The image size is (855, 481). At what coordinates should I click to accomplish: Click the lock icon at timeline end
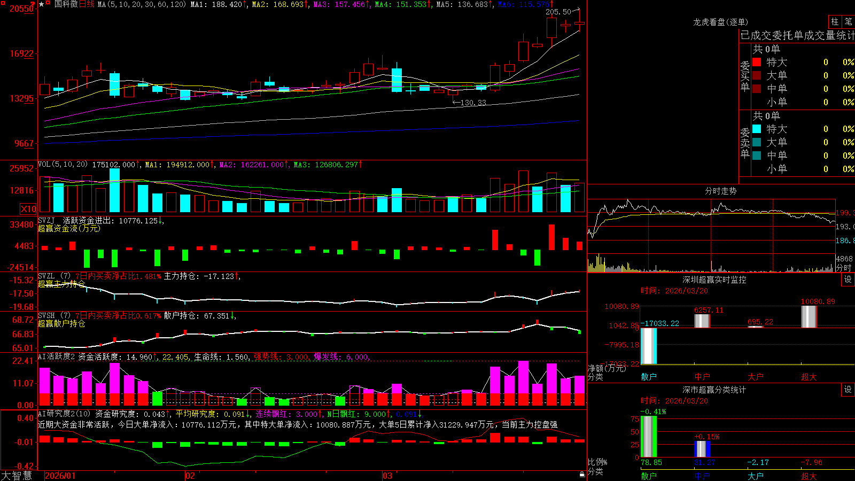coord(582,474)
